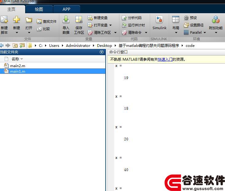The width and height of the screenshot is (225, 191).
Task: Click the yellow plus New (新建) icon
Action: [17, 20]
